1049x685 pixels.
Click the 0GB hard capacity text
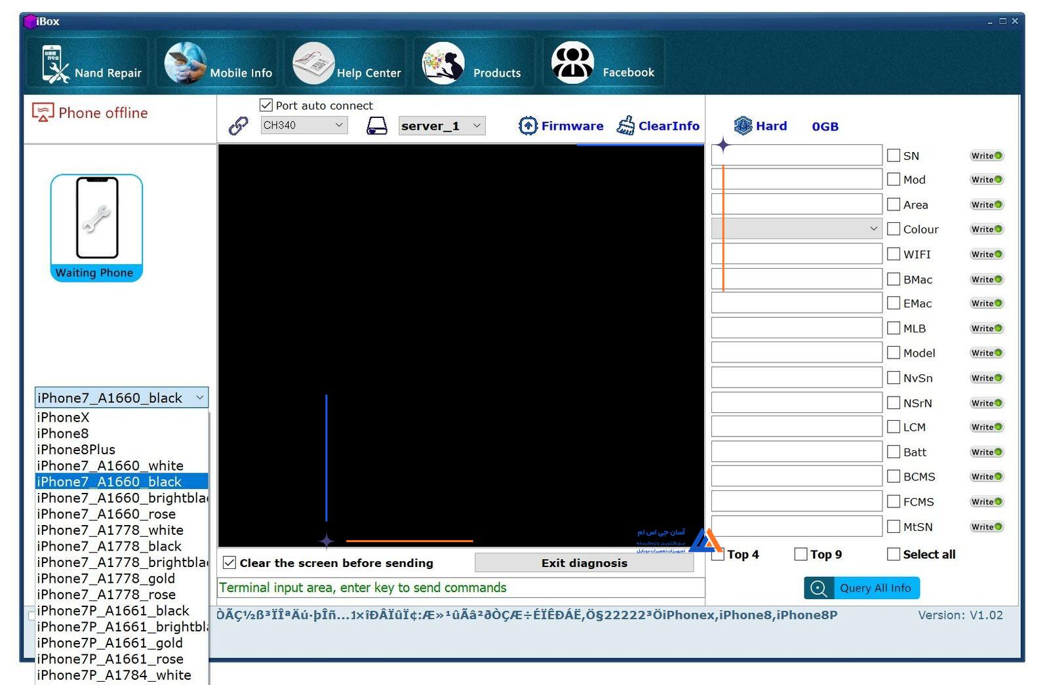pos(825,127)
